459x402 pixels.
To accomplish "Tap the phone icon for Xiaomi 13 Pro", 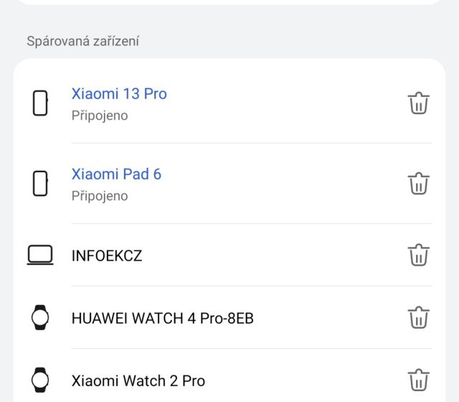I will (40, 103).
